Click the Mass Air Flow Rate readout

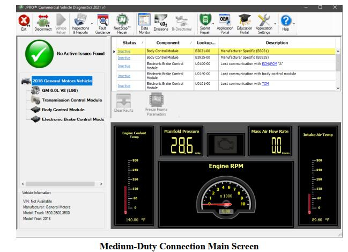pos(270,141)
